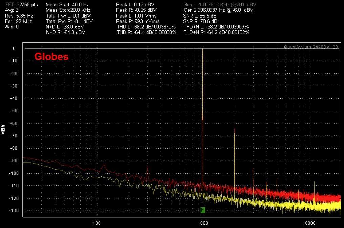The image size is (344, 228).
Task: Click 'Peak L: 1.01 Vrms' value
Action: point(136,16)
